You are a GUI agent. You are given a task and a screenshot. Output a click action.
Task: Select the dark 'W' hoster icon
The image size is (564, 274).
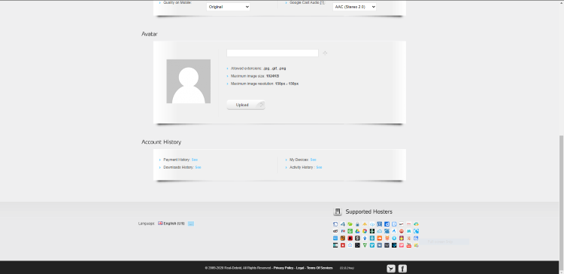tap(387, 245)
